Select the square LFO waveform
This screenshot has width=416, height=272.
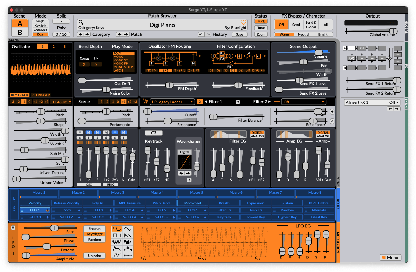coord(116,236)
